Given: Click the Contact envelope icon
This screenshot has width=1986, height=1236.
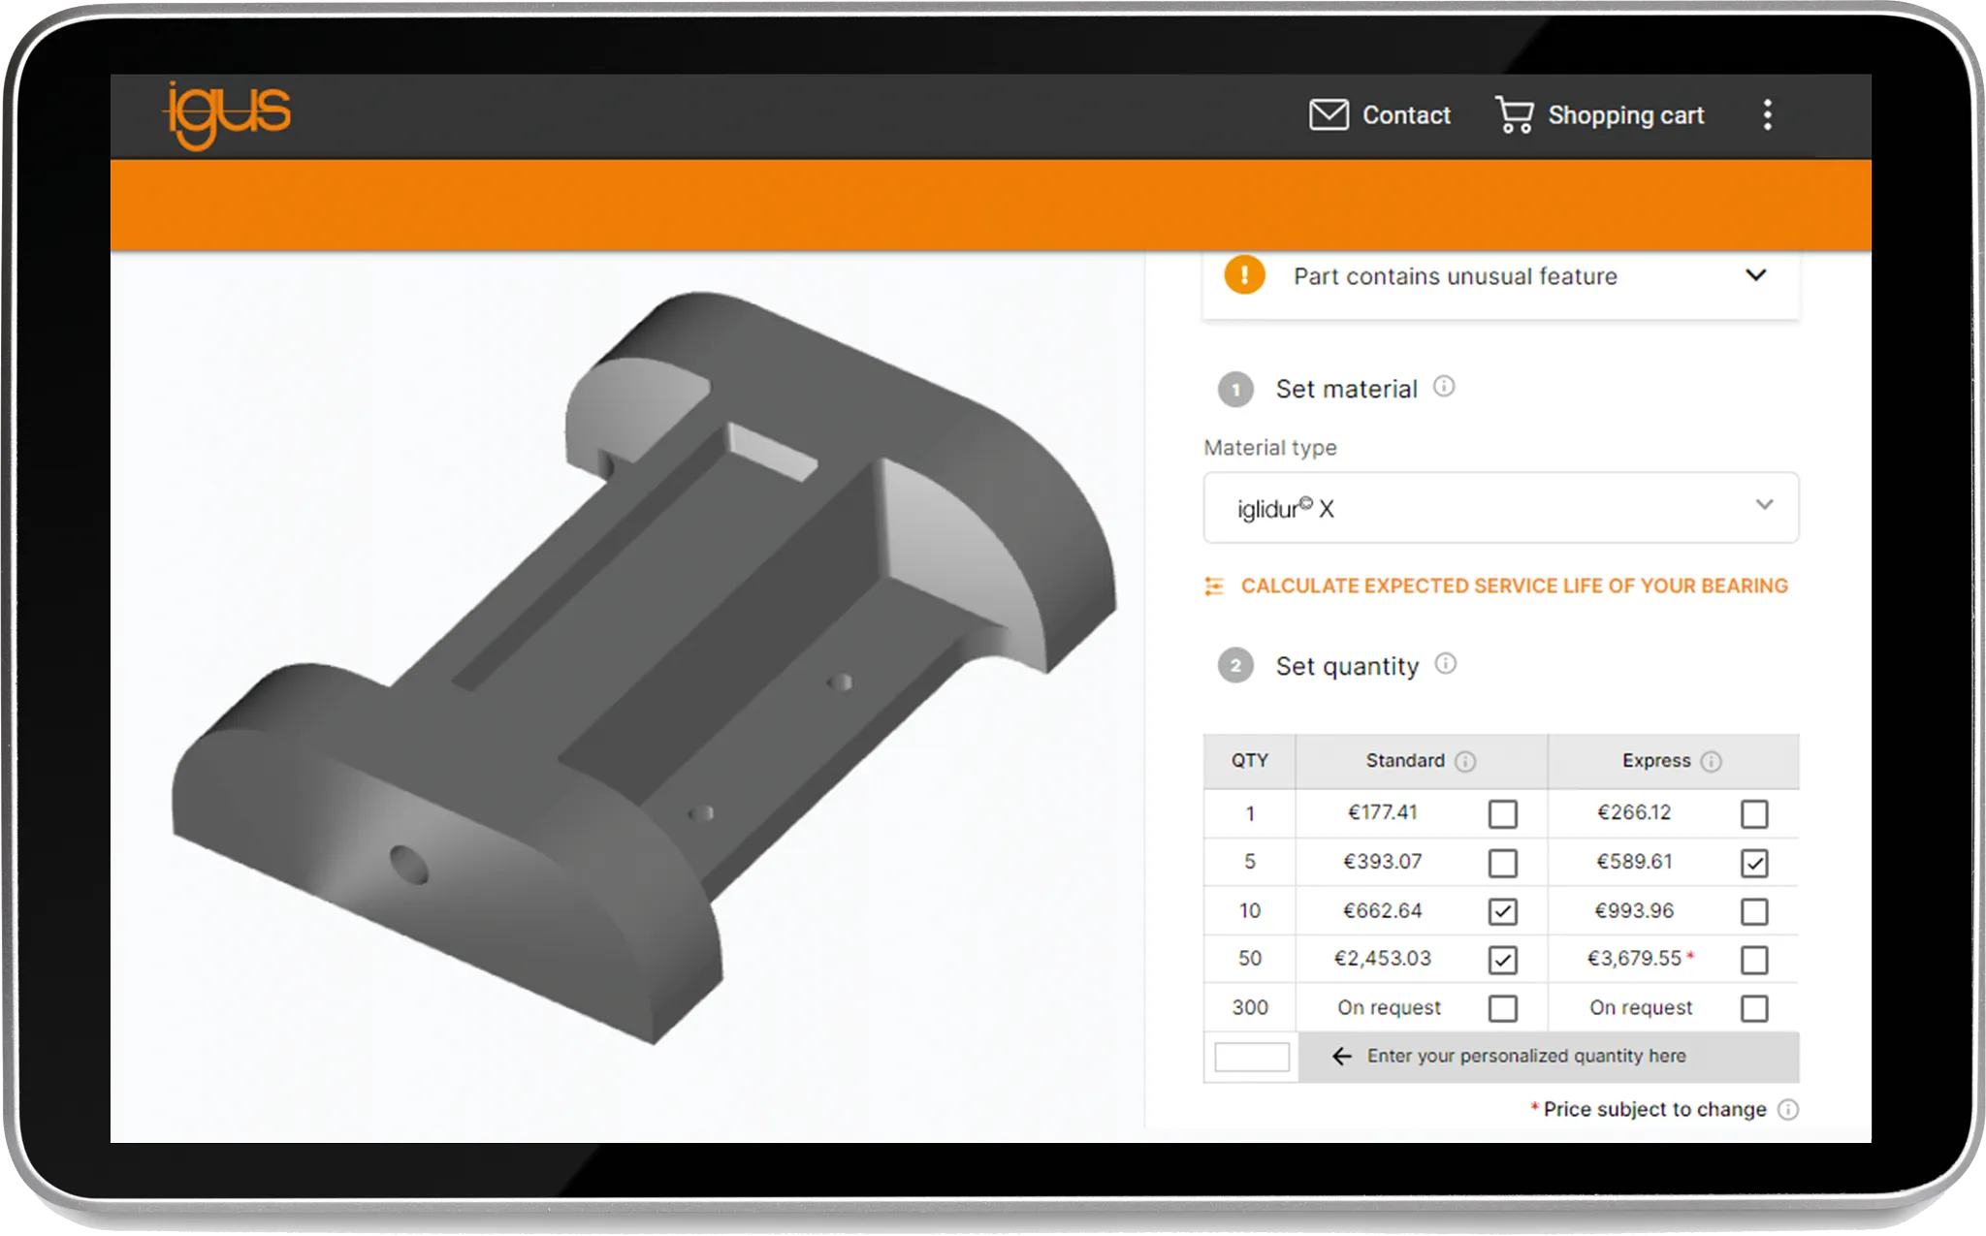Looking at the screenshot, I should 1329,114.
